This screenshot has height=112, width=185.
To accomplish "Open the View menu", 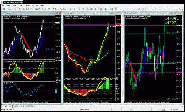I will pos(9,5).
